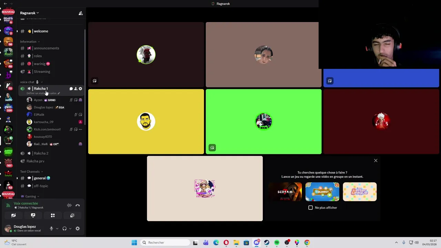Viewport: 441px width, 248px height.
Task: Open input device options arrow
Action: tap(57, 228)
